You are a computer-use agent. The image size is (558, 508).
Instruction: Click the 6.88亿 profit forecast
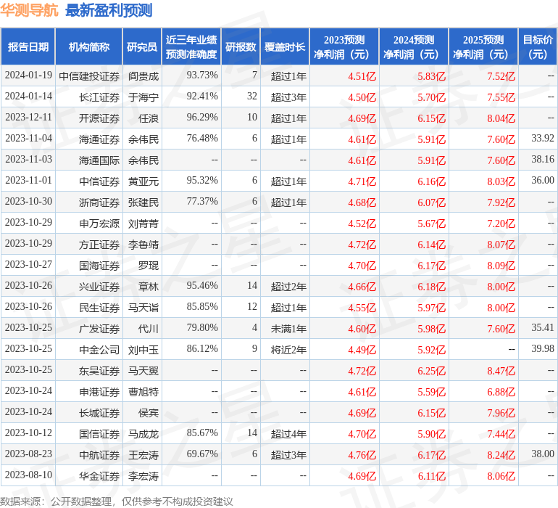tap(501, 392)
